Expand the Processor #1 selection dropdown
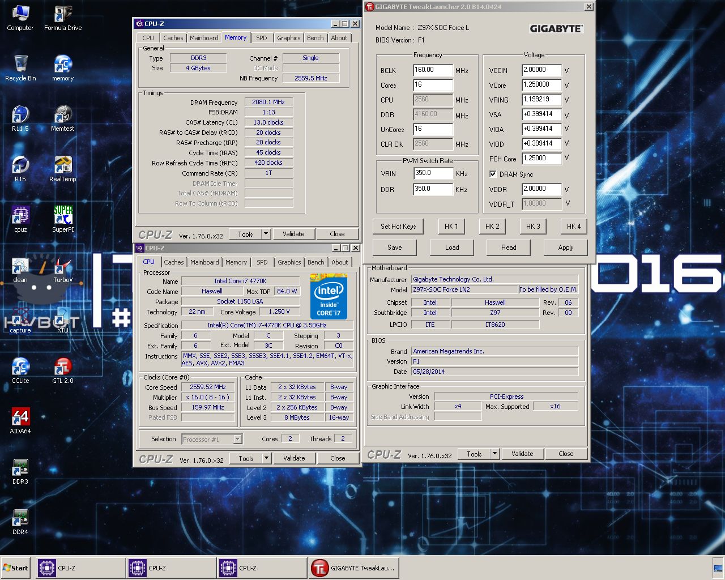Viewport: 725px width, 580px height. [238, 440]
